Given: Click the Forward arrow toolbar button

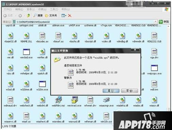Looking at the screenshot, I should click(x=20, y=16).
